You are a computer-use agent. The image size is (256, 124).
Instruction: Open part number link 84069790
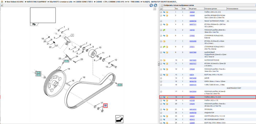click(x=193, y=21)
